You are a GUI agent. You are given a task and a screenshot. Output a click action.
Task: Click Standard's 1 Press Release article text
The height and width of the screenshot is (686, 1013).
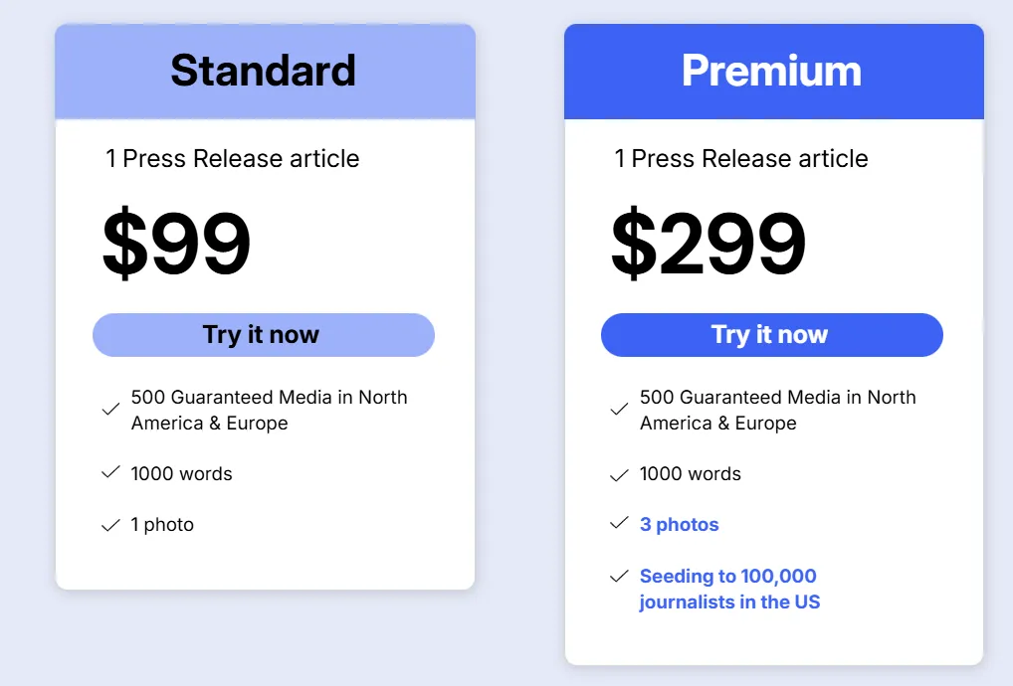233,159
